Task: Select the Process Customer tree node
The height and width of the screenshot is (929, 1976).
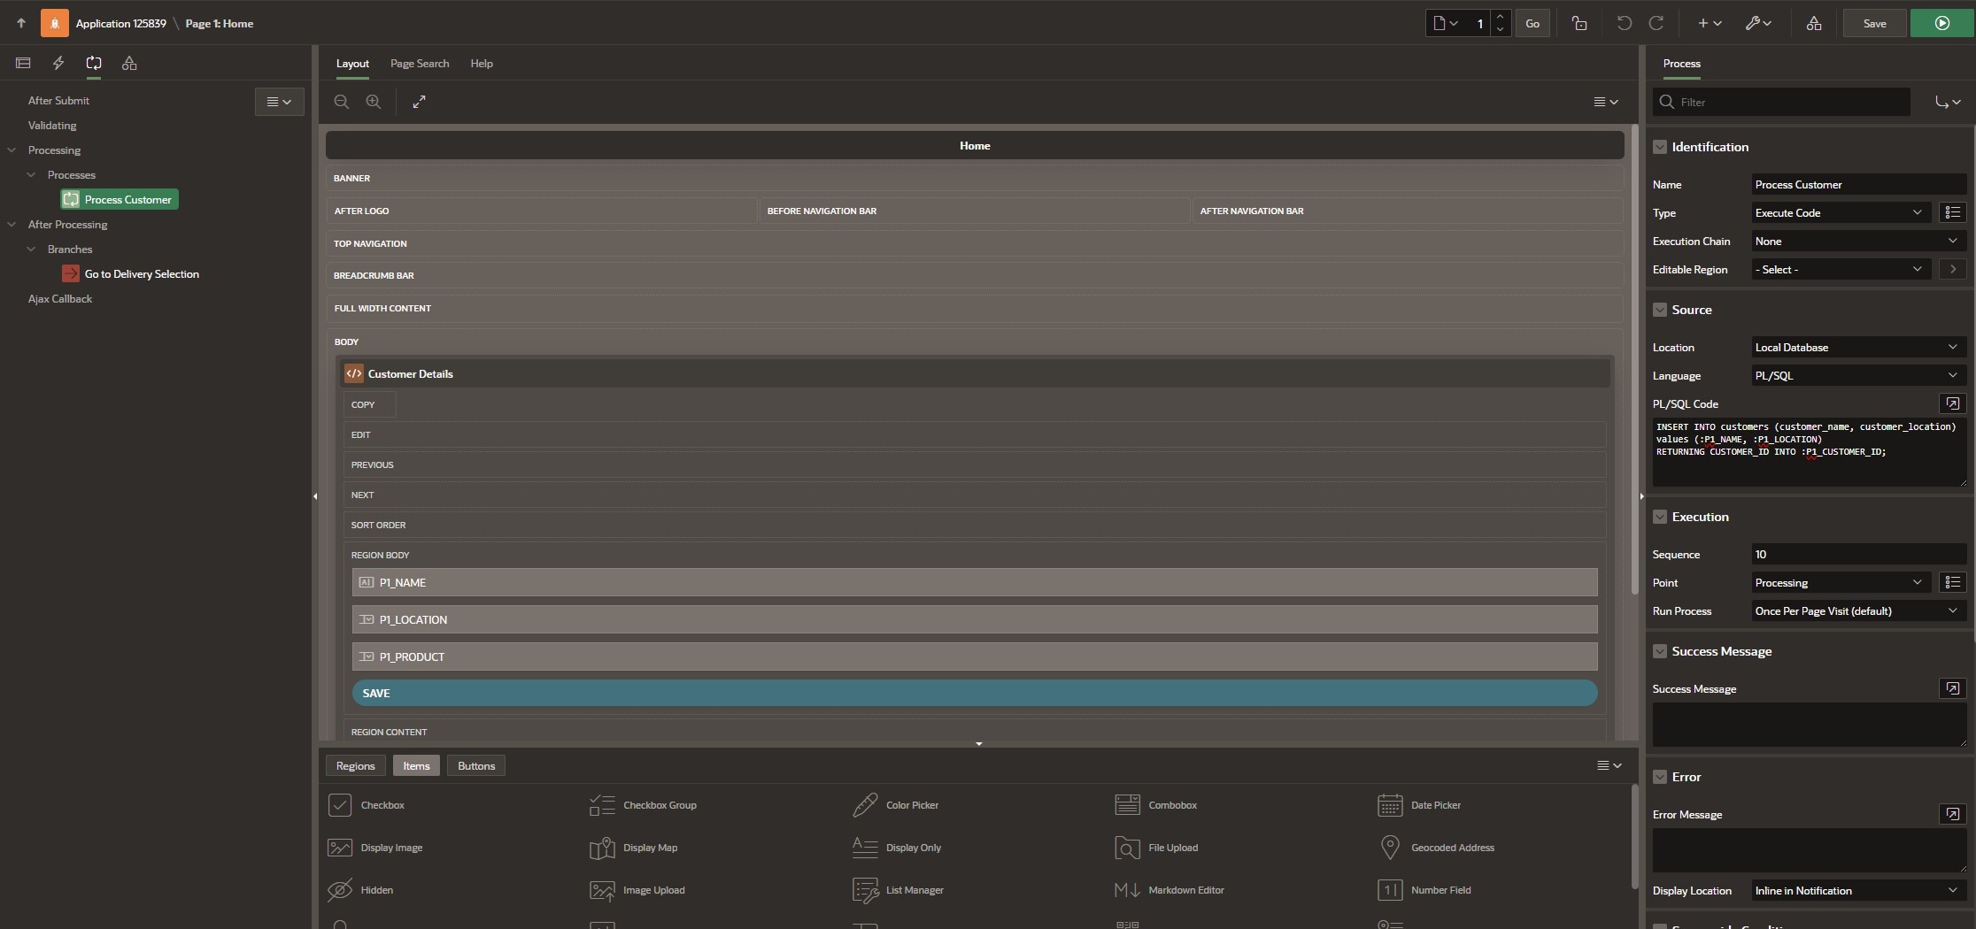Action: click(120, 200)
